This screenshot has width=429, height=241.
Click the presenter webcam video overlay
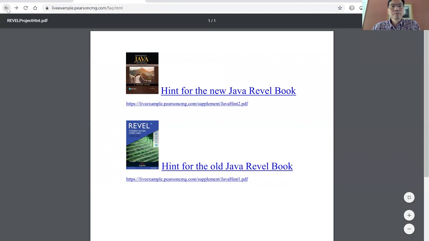click(395, 15)
